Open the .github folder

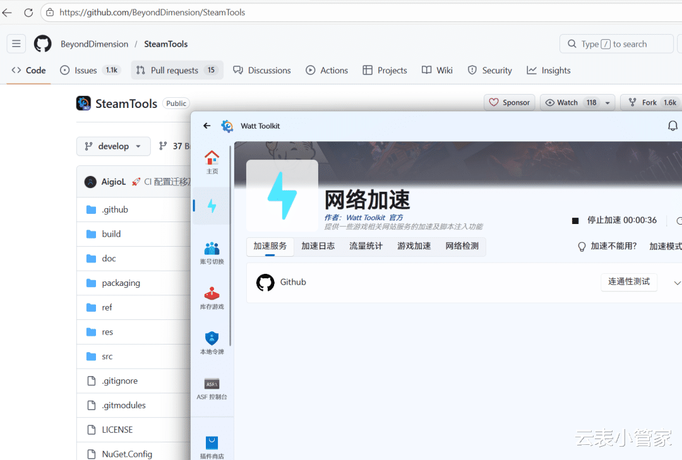click(115, 209)
